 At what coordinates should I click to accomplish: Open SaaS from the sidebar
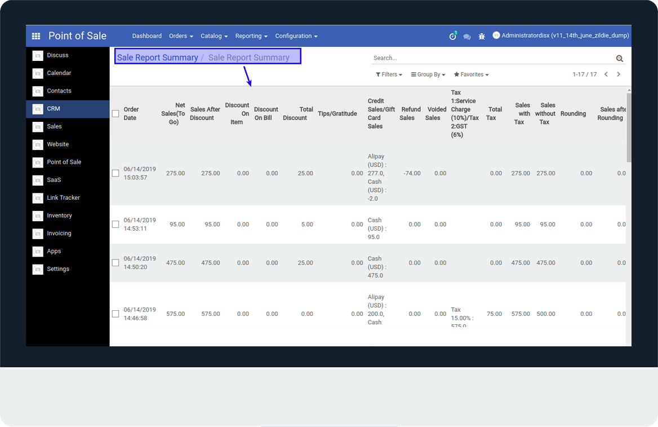click(x=54, y=180)
